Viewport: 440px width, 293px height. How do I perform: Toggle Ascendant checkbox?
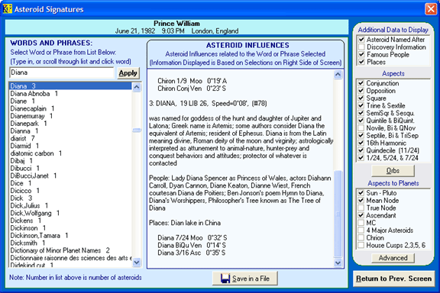[x=361, y=215]
